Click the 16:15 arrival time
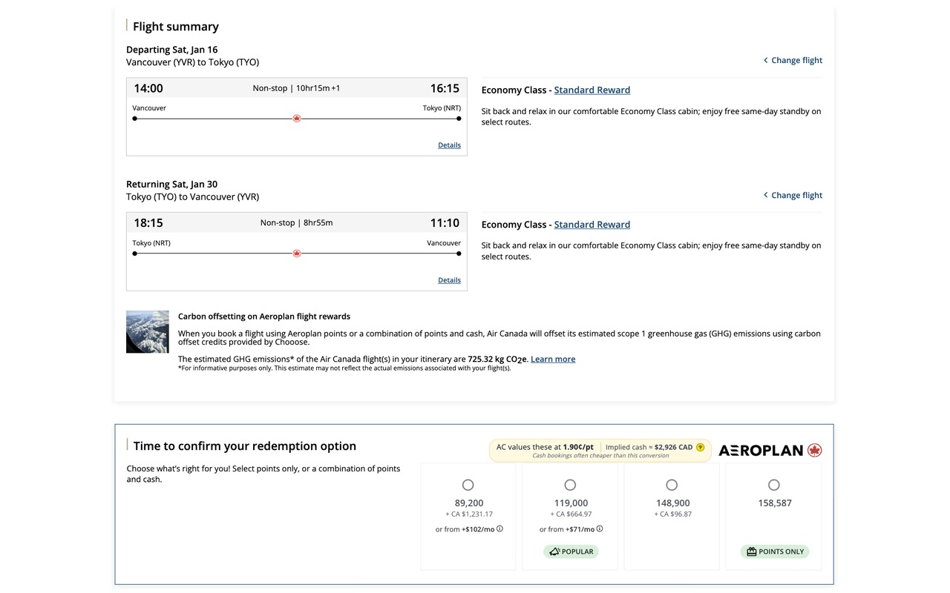Viewport: 950px width, 593px height. point(445,88)
